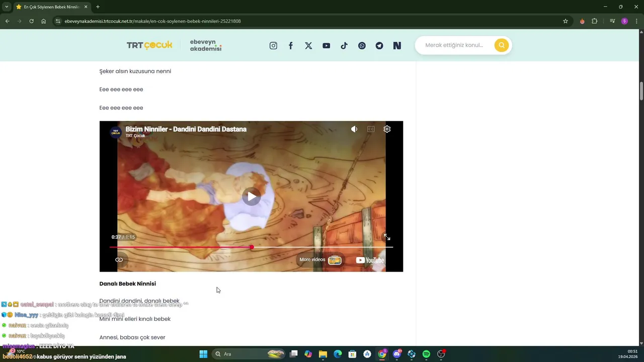
Task: Enter video fullscreen mode
Action: (x=387, y=237)
